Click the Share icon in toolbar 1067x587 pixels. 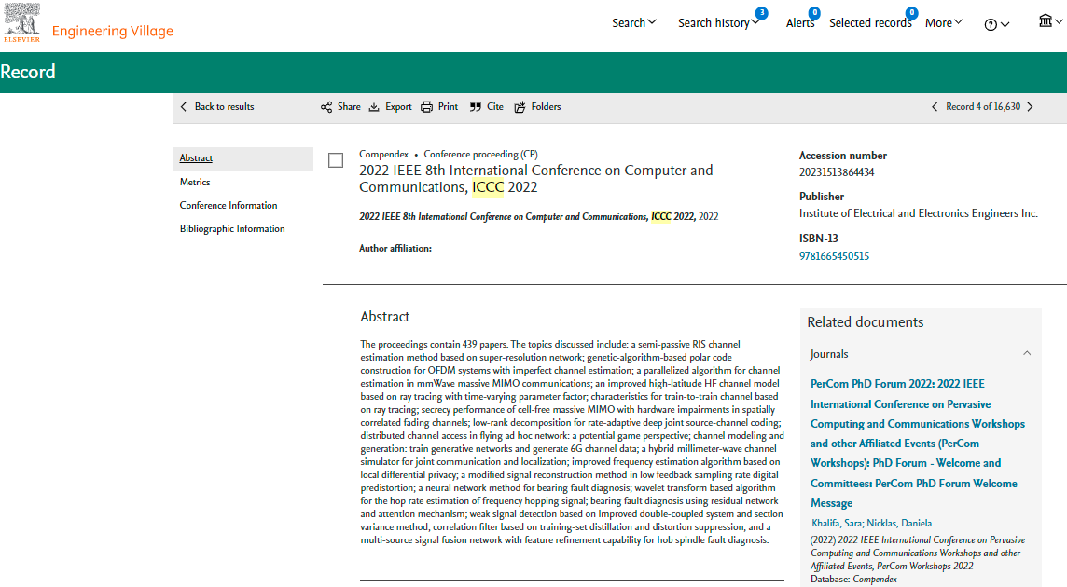point(326,107)
